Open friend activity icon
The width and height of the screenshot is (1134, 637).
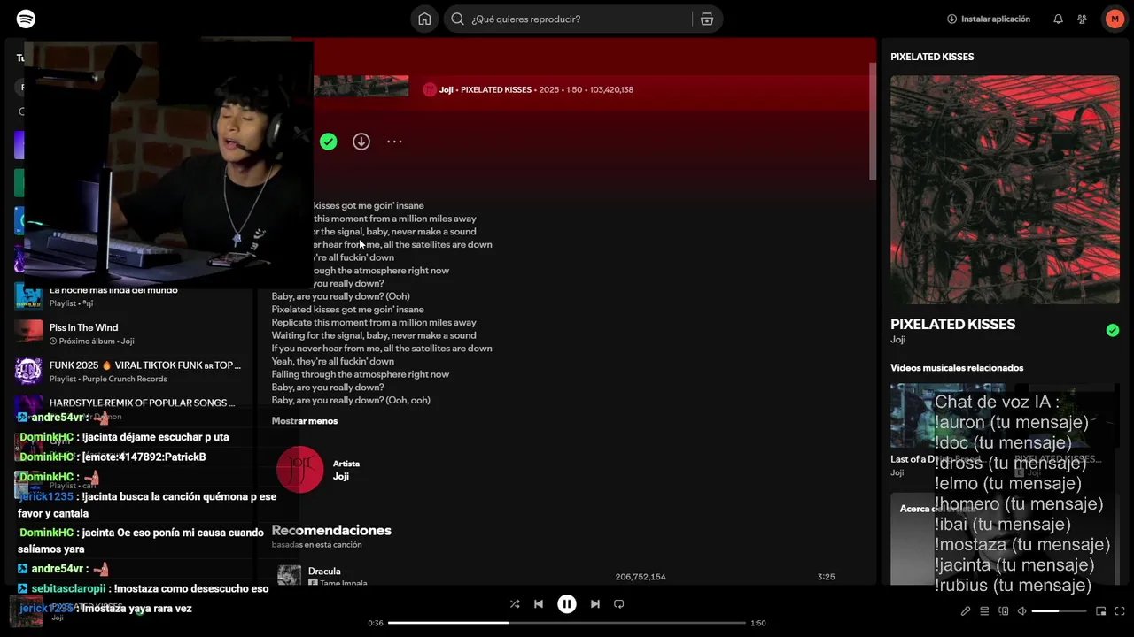tap(1082, 19)
